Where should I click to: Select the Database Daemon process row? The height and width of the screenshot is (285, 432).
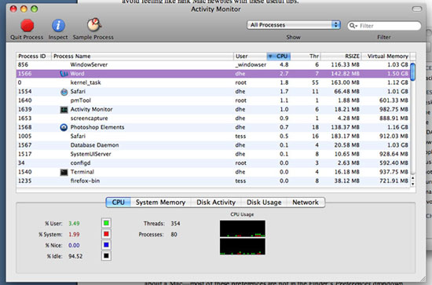point(213,145)
